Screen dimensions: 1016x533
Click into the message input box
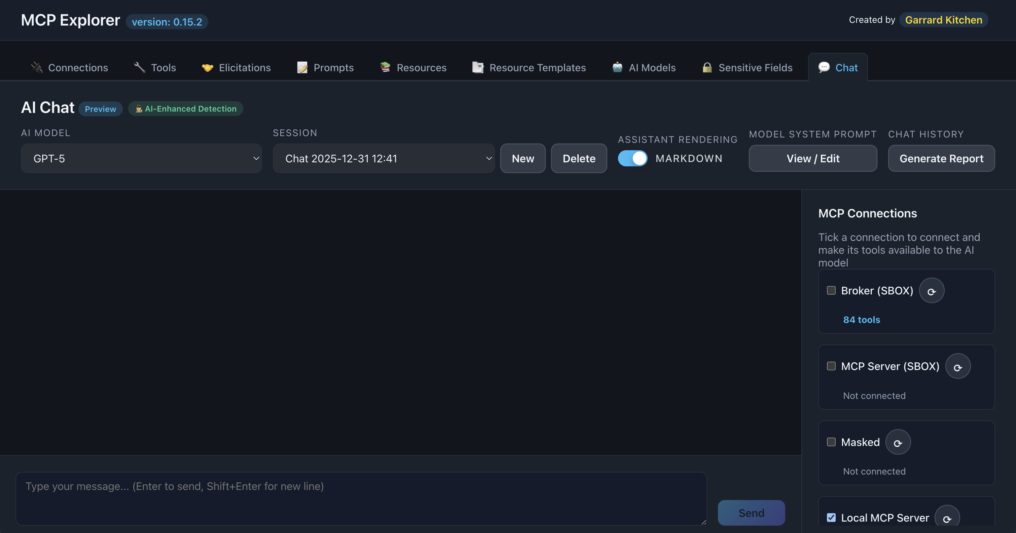point(361,498)
